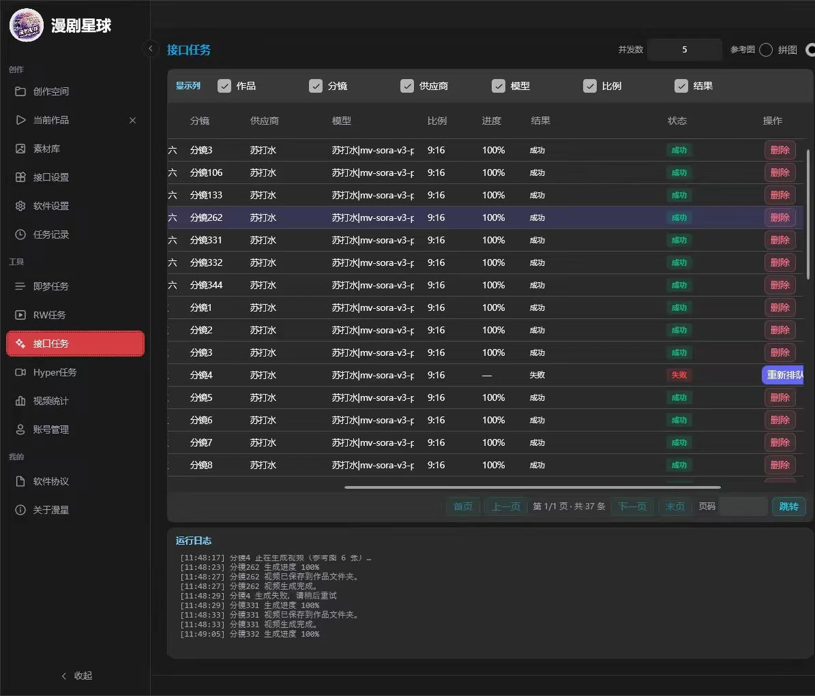Go to 上一页 previous page
The height and width of the screenshot is (696, 815).
506,506
